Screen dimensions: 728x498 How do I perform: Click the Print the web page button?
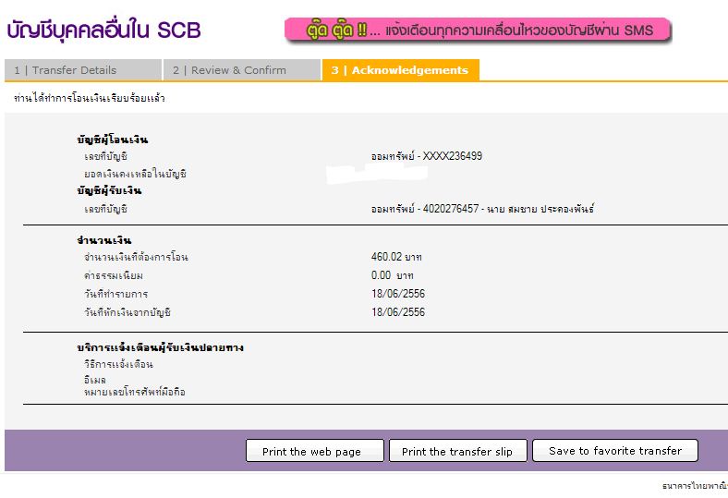tap(315, 451)
